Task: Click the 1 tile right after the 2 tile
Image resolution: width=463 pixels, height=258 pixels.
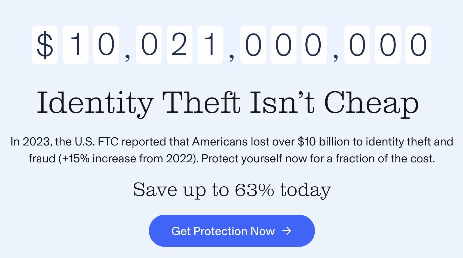Action: click(210, 45)
